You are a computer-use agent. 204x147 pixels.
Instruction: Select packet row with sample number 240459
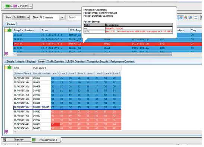pyautogui.click(x=107, y=39)
